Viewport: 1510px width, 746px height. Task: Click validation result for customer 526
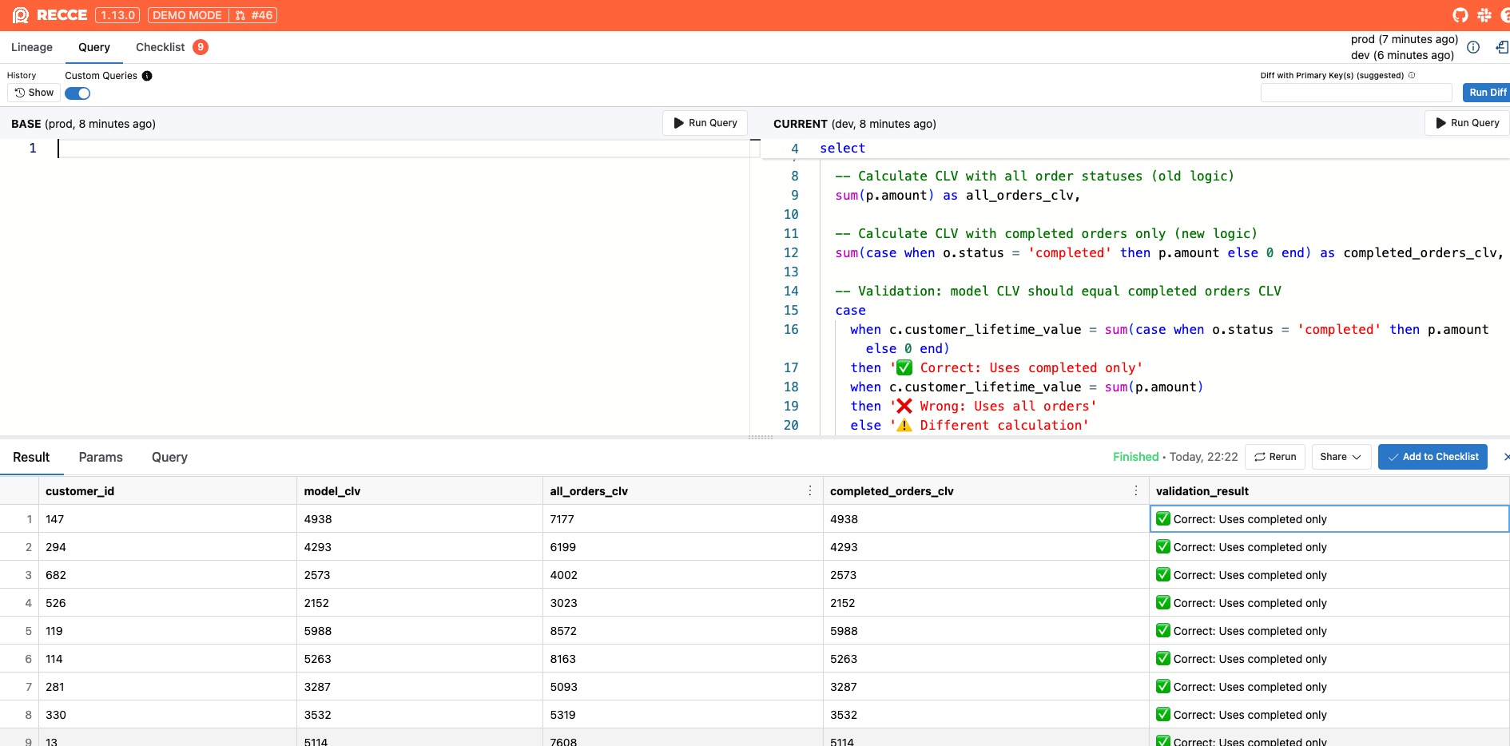click(1329, 603)
